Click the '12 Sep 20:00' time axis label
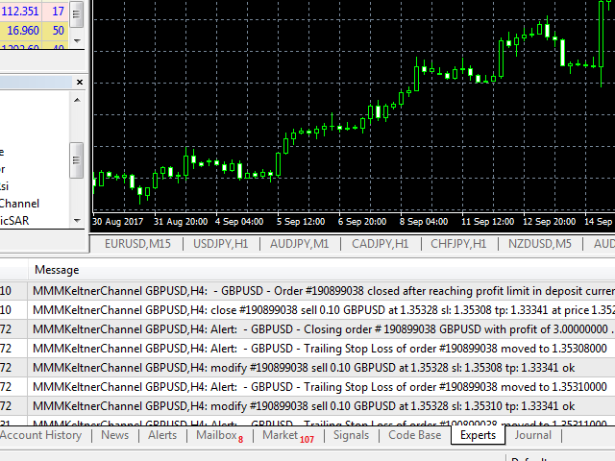This screenshot has width=615, height=461. tap(549, 222)
